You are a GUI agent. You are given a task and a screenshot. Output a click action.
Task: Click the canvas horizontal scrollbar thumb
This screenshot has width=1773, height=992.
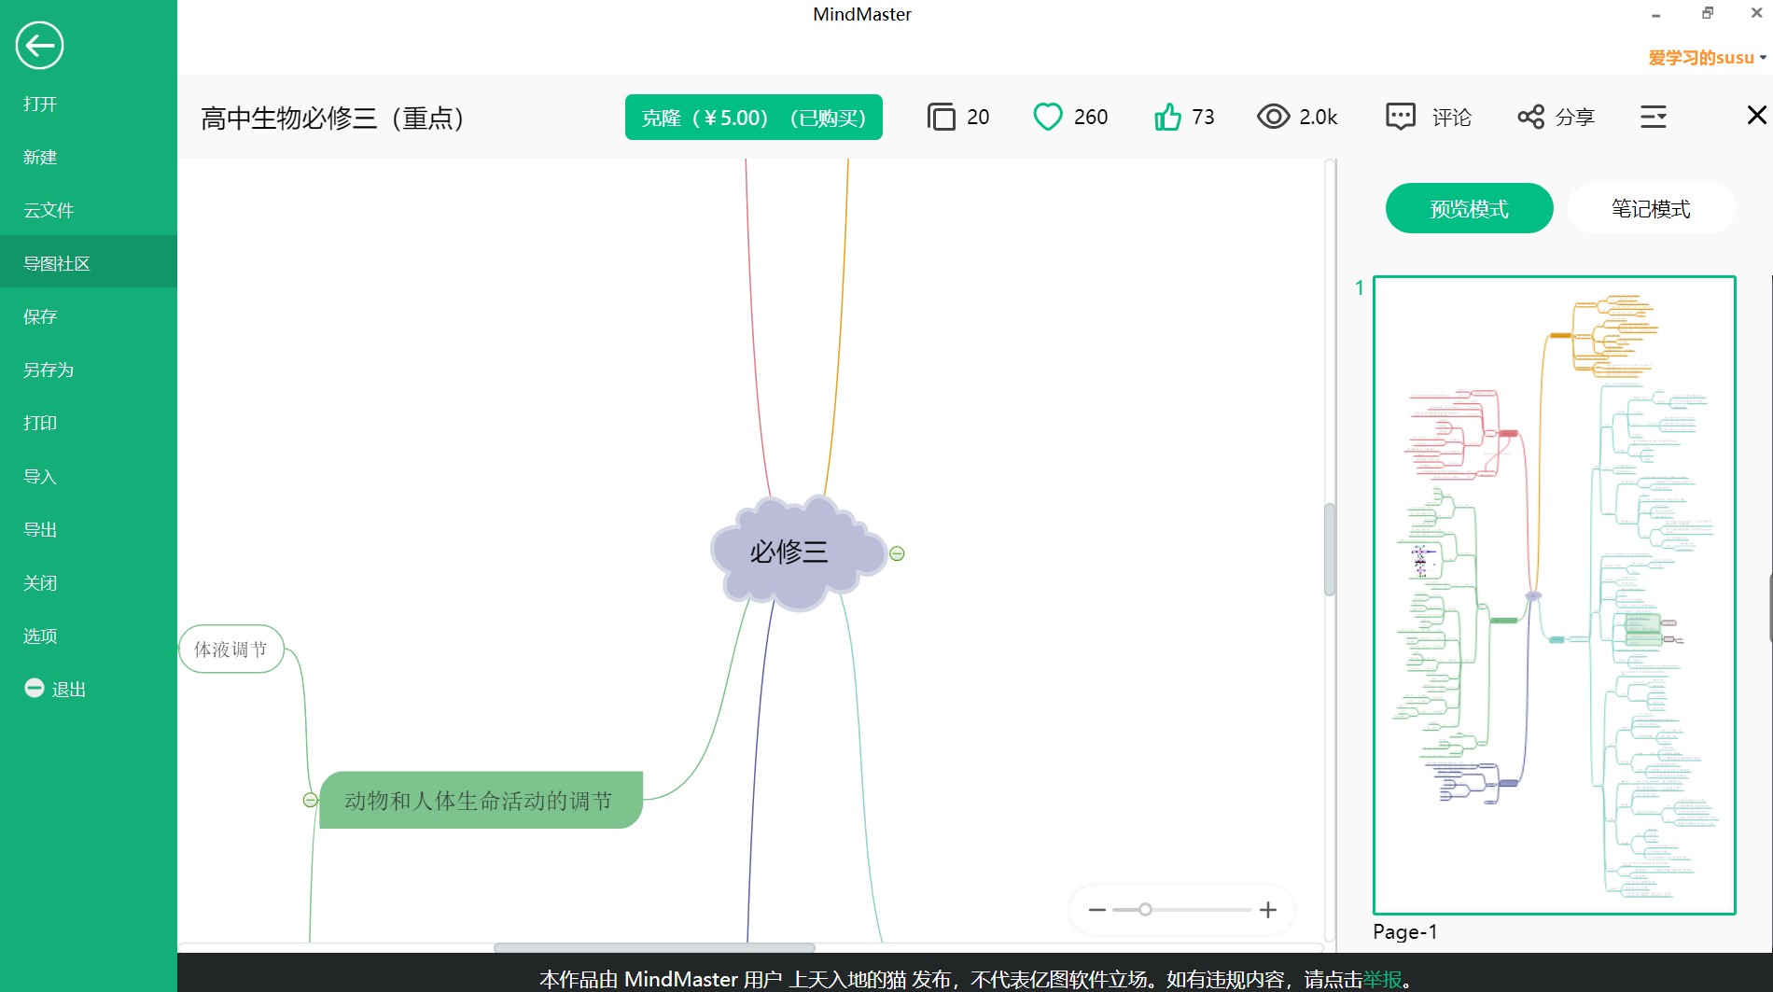(654, 947)
